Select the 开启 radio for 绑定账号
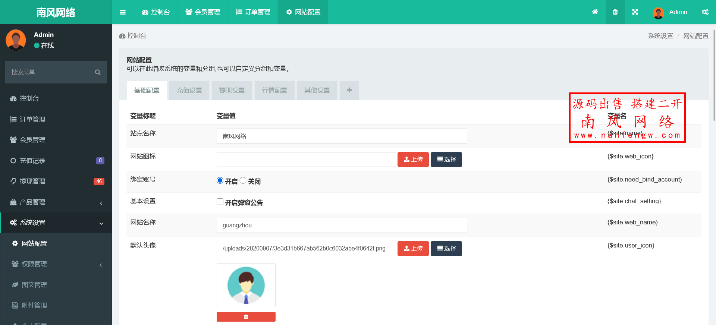The height and width of the screenshot is (325, 716). click(220, 181)
